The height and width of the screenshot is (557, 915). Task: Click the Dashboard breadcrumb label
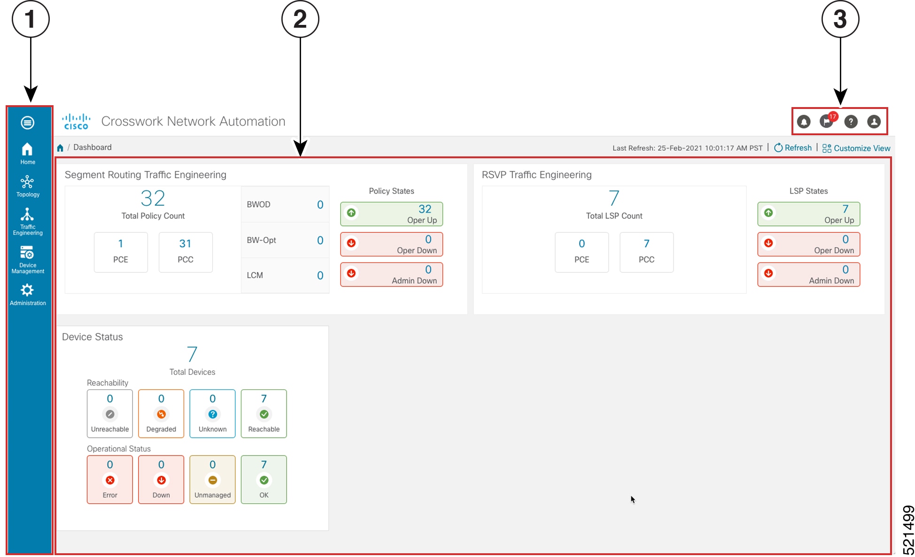[93, 147]
